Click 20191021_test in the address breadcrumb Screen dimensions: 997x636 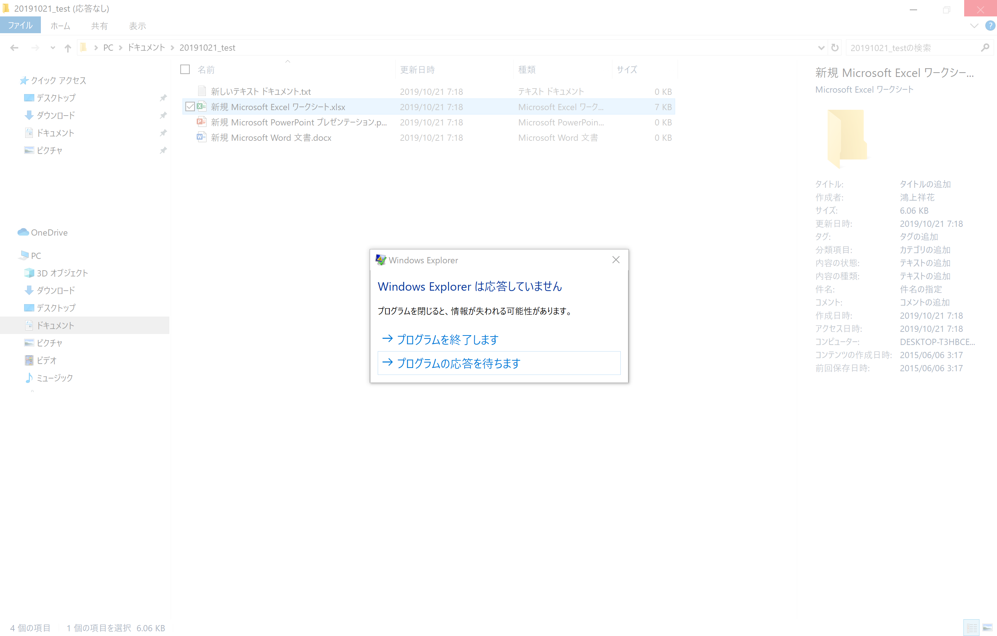[x=207, y=48]
